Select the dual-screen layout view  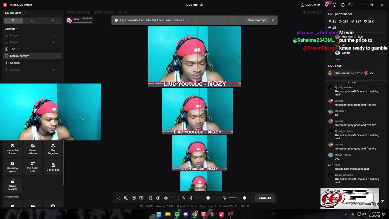click(x=52, y=21)
